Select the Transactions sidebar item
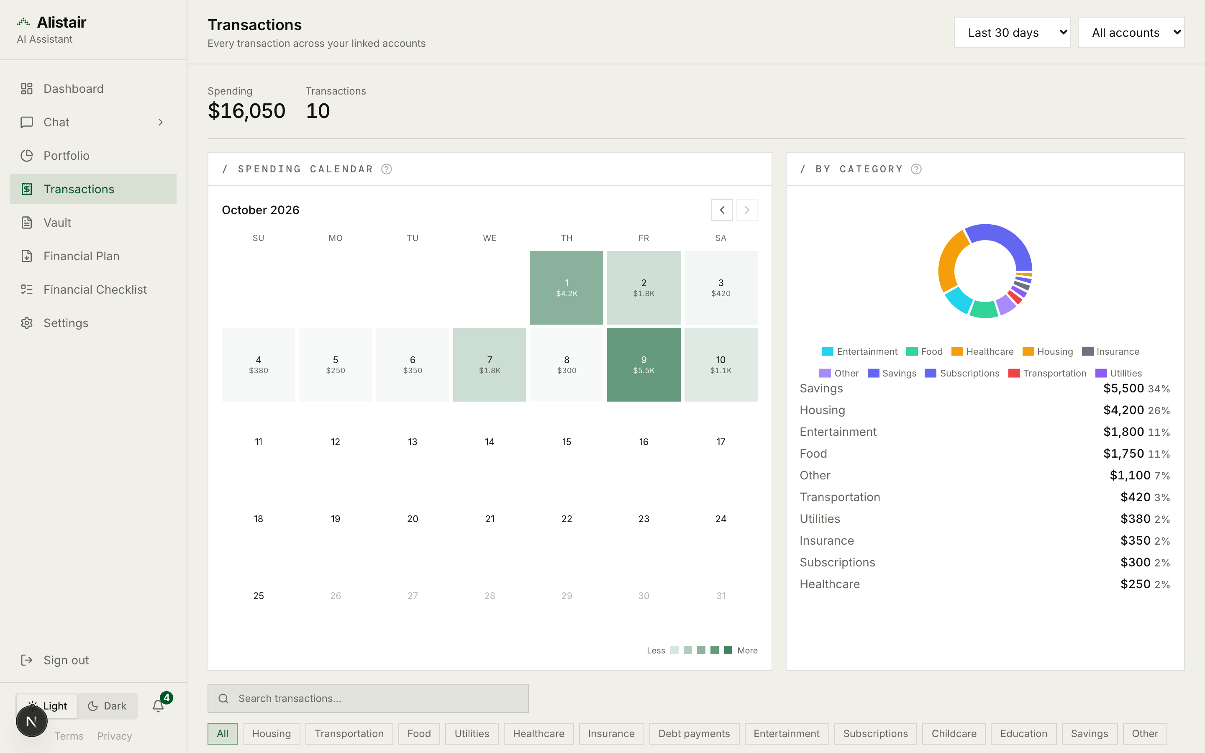The image size is (1205, 753). point(93,189)
